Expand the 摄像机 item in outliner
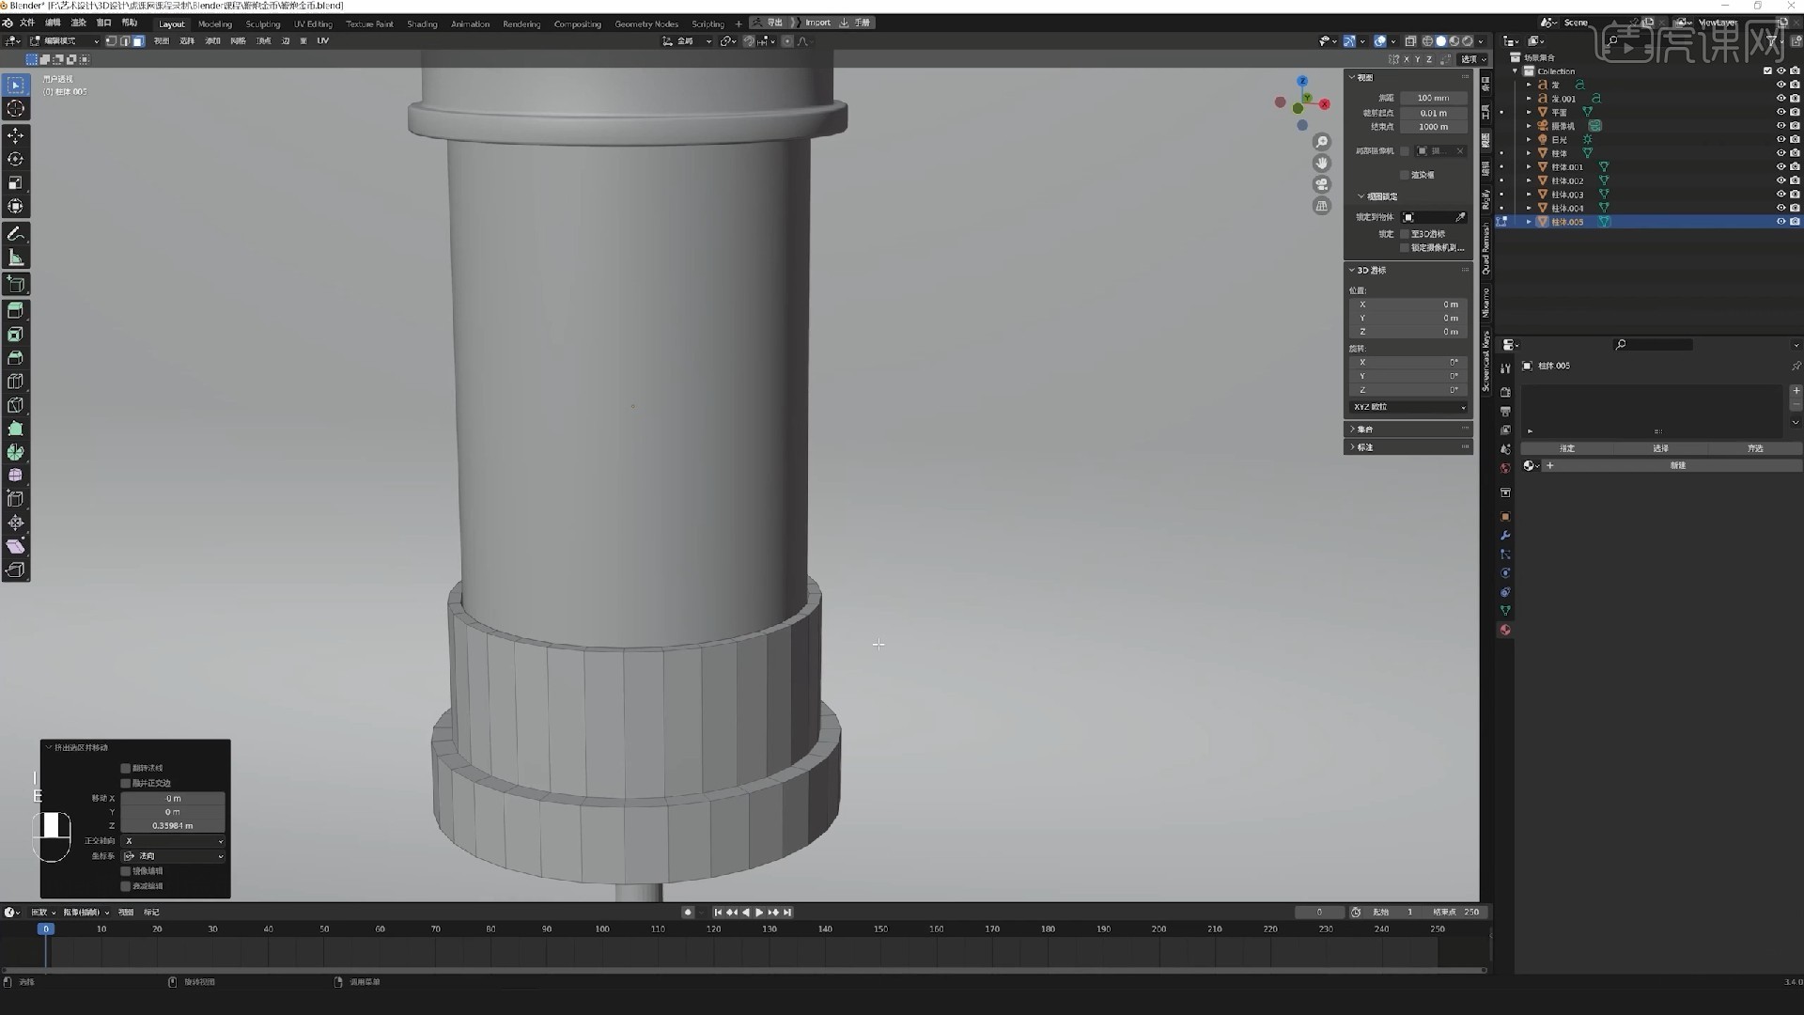The height and width of the screenshot is (1015, 1804). pyautogui.click(x=1529, y=126)
